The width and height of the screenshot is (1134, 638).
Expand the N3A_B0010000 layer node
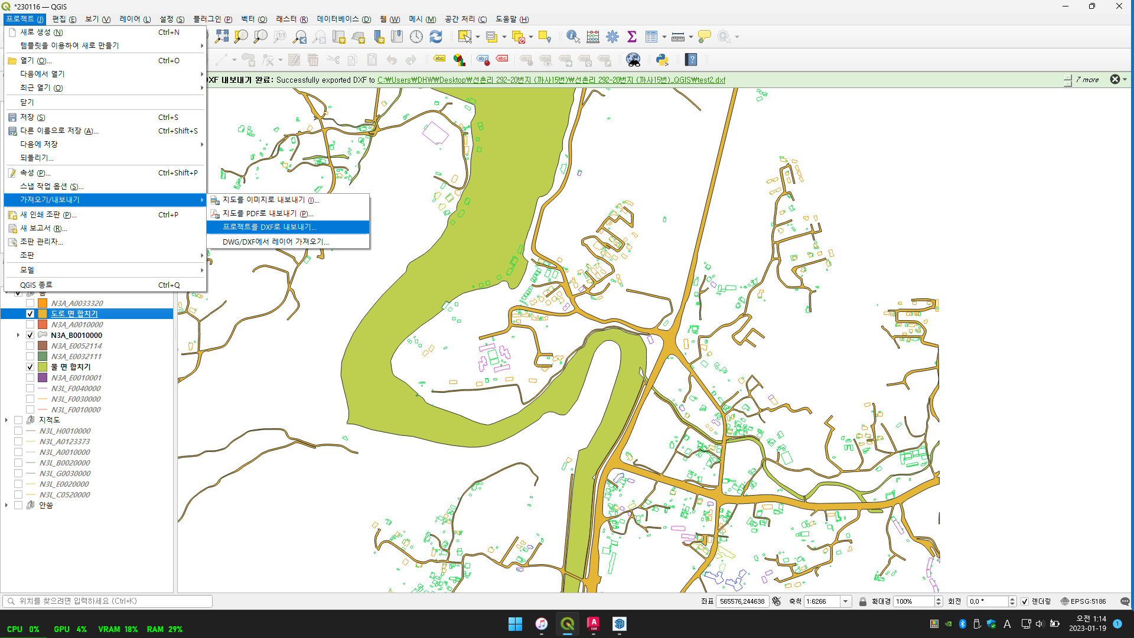point(18,335)
